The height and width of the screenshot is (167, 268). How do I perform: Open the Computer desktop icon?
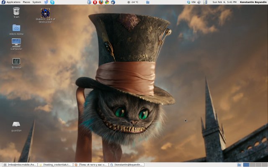pyautogui.click(x=16, y=43)
